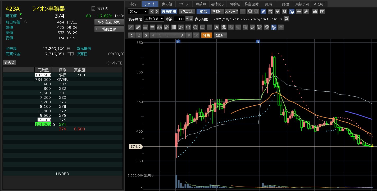Open the 登録 dropdown menu
377x191 pixels.
220,35
